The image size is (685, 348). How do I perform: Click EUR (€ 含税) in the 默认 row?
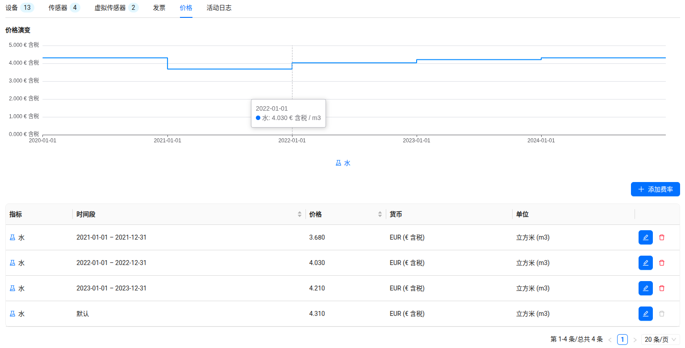point(407,314)
